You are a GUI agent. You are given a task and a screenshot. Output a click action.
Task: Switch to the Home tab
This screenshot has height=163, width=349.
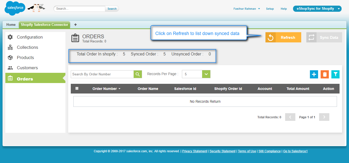[x=11, y=25]
